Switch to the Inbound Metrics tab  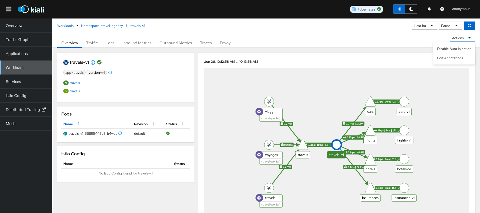click(137, 43)
